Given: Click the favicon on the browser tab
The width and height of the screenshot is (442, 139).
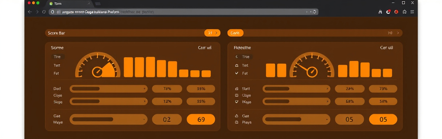Looking at the screenshot, I should click(51, 3).
